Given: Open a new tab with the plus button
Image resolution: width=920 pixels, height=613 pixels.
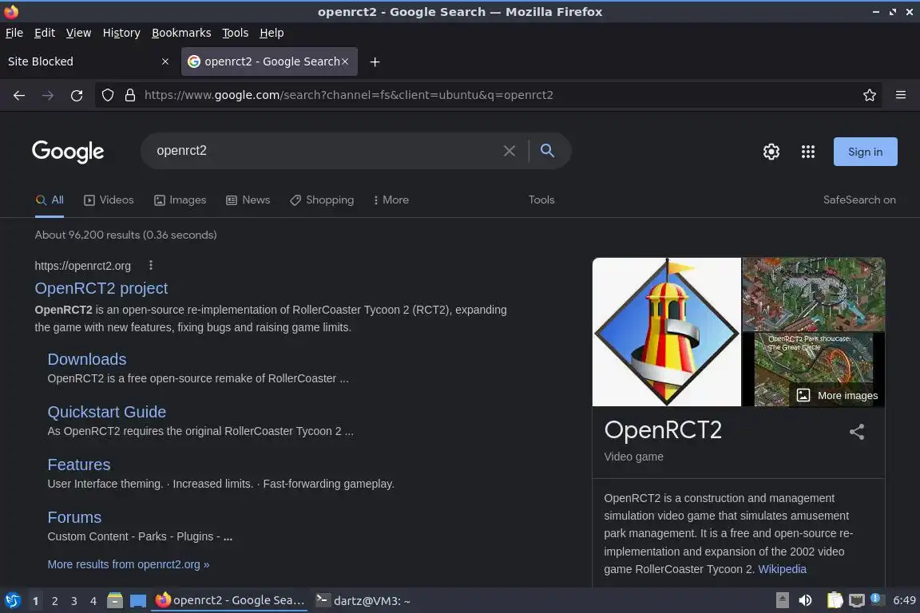Looking at the screenshot, I should (x=375, y=61).
